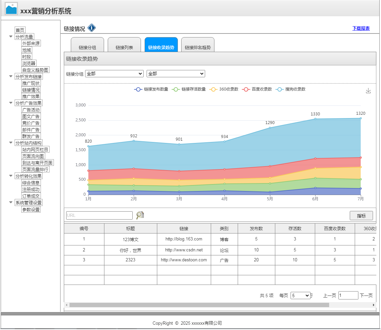
Task: Open 站内网页栏目 in the sidebar
Action: 35,149
